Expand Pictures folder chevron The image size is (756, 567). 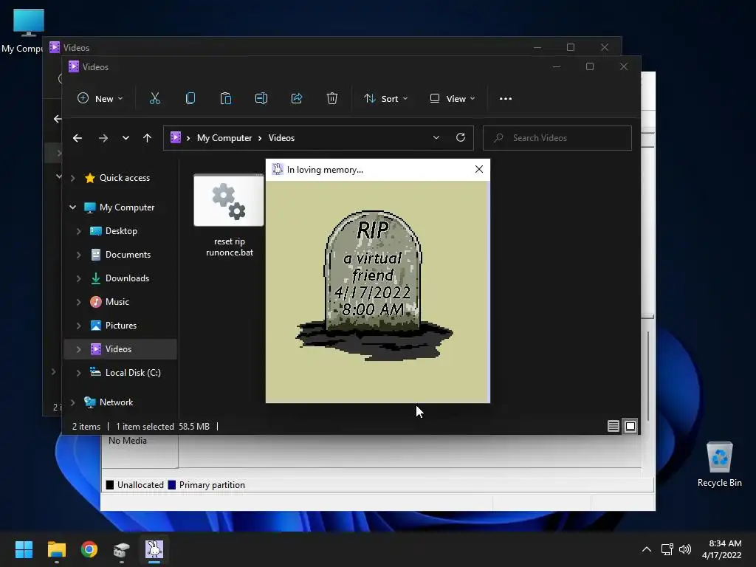[x=78, y=326]
